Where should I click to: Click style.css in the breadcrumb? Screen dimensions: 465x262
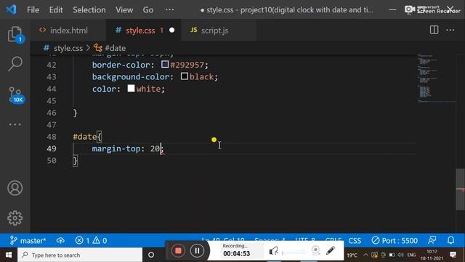pyautogui.click(x=68, y=48)
